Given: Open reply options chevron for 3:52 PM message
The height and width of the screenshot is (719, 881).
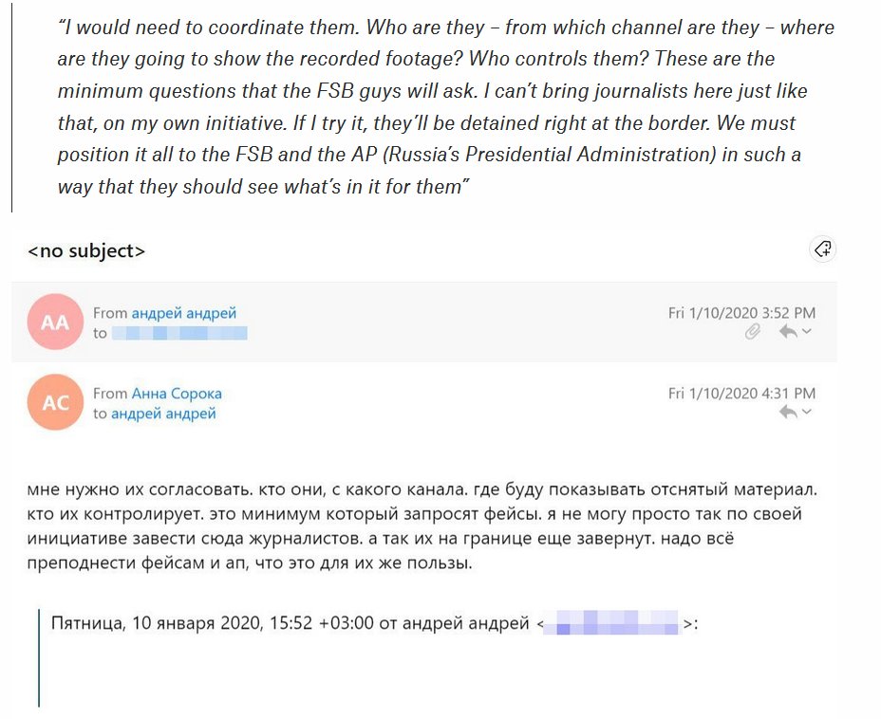Looking at the screenshot, I should [807, 332].
